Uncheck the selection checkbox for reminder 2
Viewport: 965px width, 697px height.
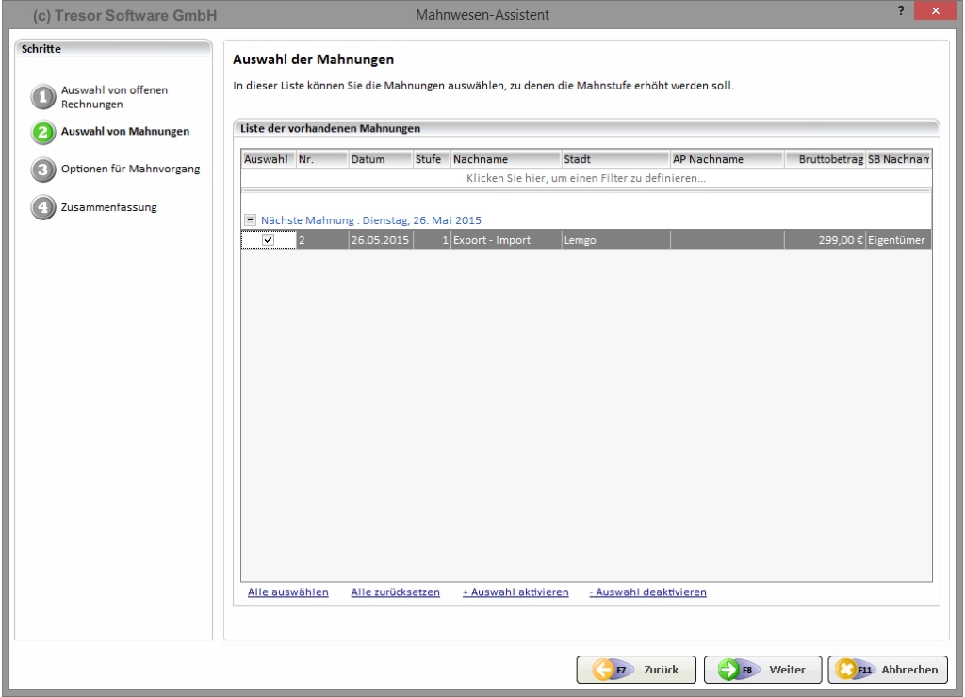(x=268, y=240)
